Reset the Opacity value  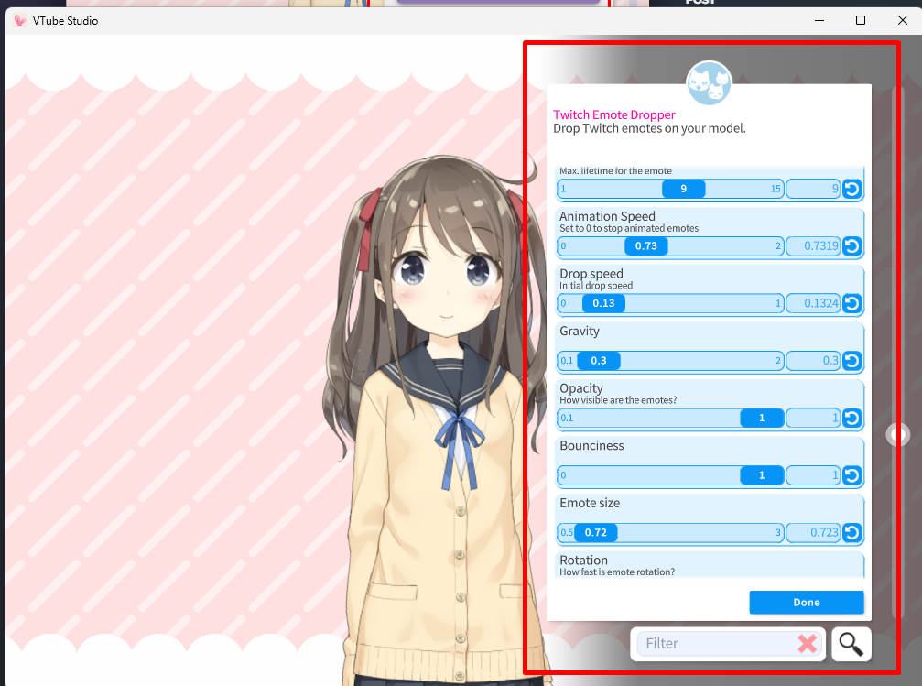pos(851,418)
